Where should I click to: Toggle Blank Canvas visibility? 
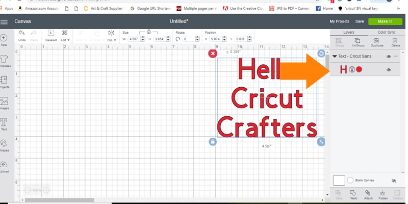[394, 181]
